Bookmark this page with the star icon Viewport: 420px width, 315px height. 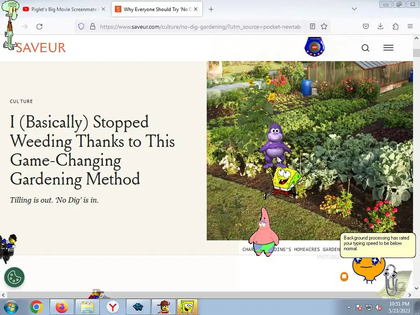point(324,26)
